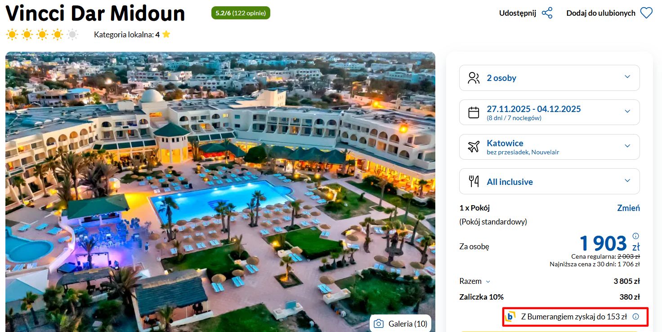Viewport: 662px width, 332px height.
Task: Click the info icon beside the 1 903 zł price
Action: click(635, 236)
